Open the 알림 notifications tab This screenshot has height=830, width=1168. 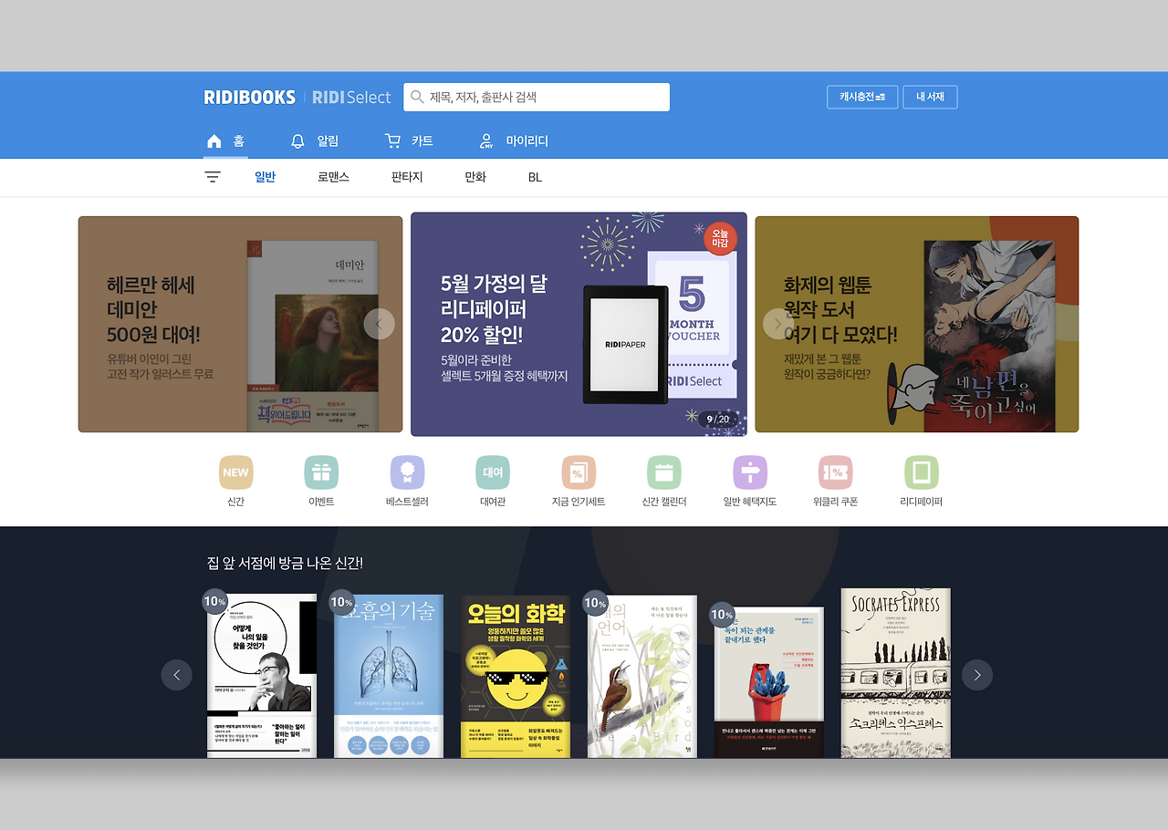pos(315,141)
